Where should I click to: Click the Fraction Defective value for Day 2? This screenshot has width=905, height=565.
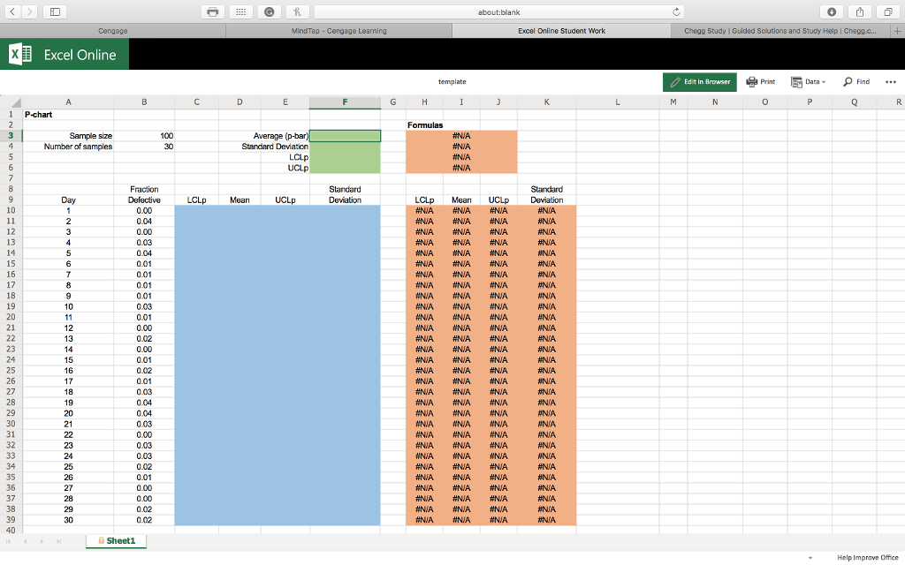point(144,222)
